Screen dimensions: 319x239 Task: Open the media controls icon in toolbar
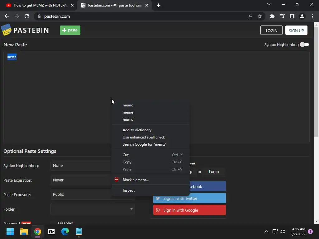282,16
